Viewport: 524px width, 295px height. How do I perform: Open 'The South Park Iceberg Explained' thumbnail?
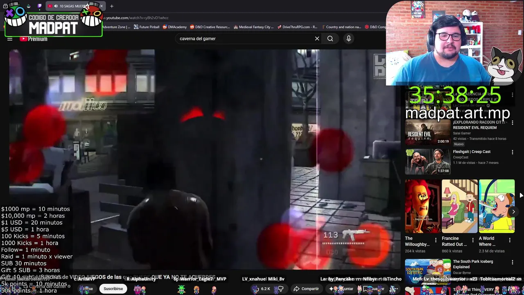(428, 272)
